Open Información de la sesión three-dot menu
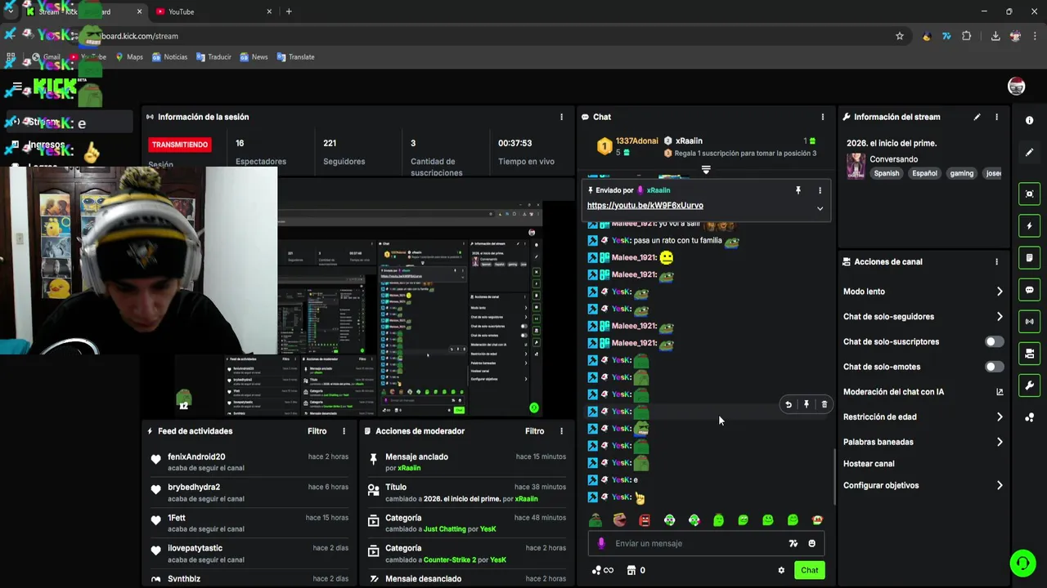The image size is (1047, 588). tap(561, 117)
